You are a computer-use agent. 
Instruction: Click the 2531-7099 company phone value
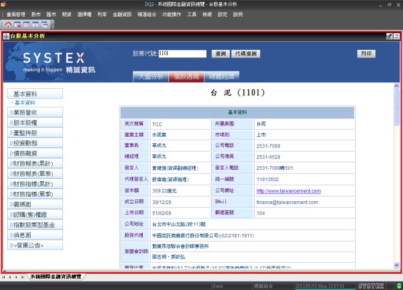click(268, 146)
